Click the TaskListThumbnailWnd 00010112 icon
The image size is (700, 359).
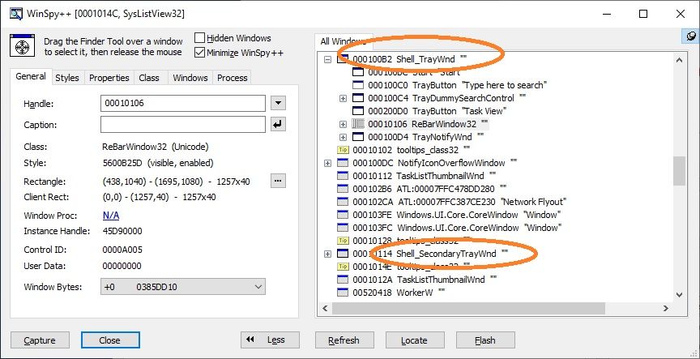tap(343, 176)
